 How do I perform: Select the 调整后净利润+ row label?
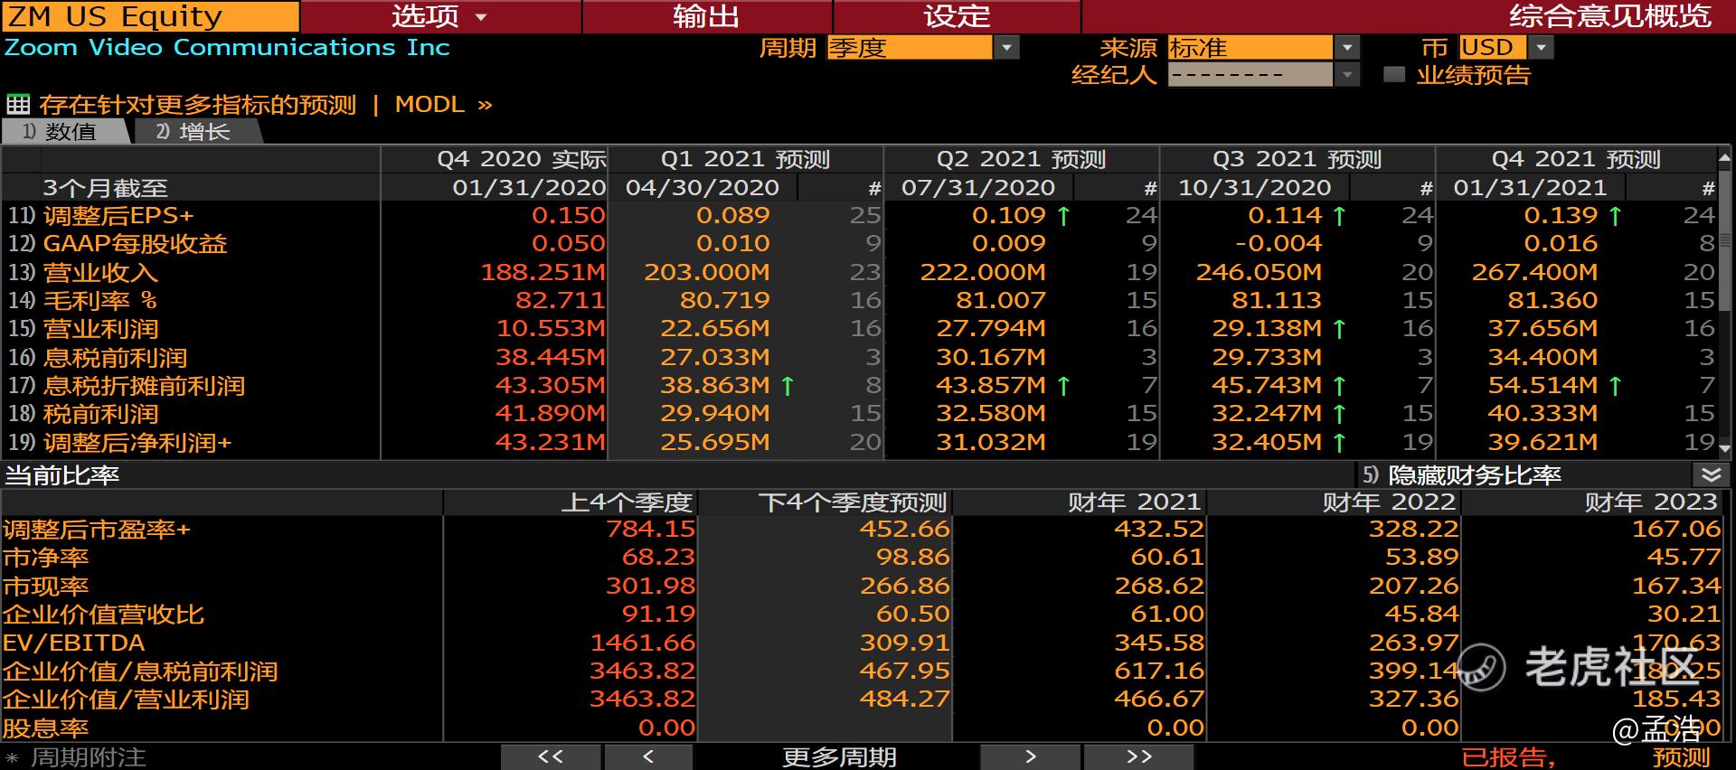pos(137,443)
